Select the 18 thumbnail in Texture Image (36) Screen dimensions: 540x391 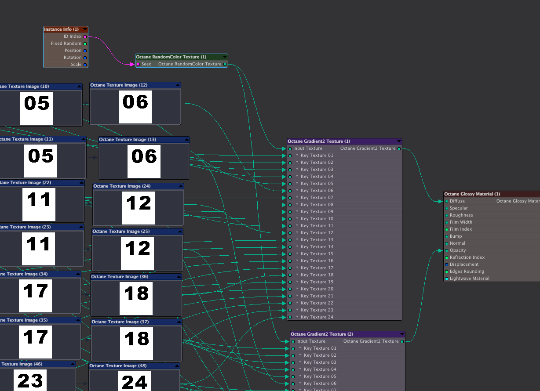click(x=136, y=298)
